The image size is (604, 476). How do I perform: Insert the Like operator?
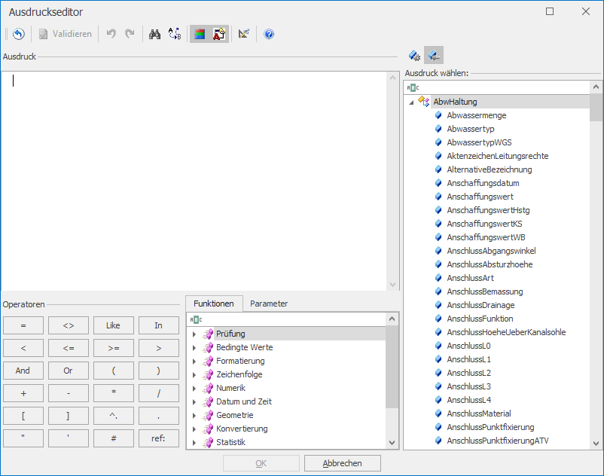click(113, 325)
